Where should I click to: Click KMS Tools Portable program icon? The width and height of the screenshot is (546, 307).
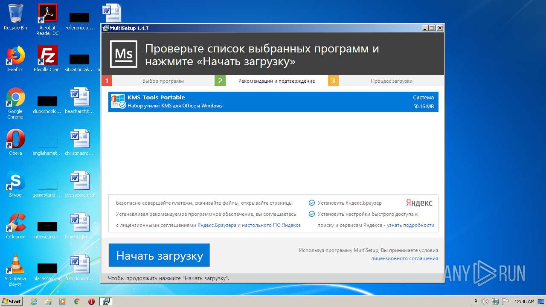[x=118, y=101]
